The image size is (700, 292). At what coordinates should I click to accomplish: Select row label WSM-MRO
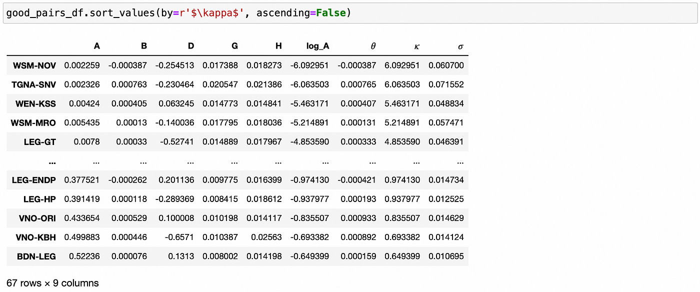coord(34,122)
